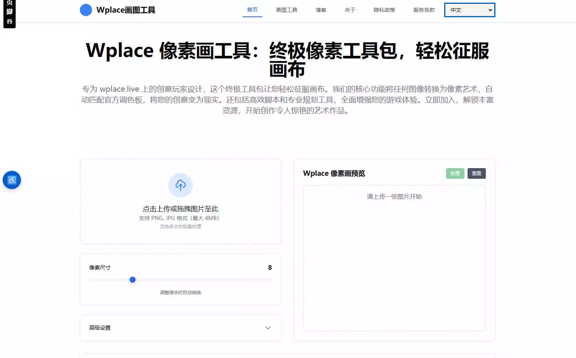Open the 服务条款 nav item
The height and width of the screenshot is (358, 576).
tap(424, 10)
